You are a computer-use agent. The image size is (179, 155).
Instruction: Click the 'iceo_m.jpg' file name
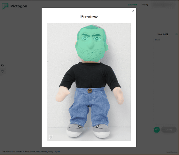coord(163,34)
